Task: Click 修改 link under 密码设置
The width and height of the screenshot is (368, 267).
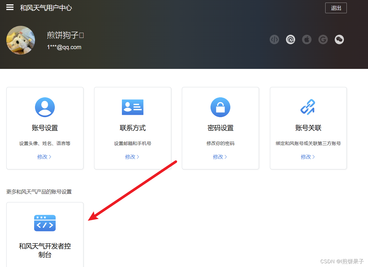Action: pos(220,157)
